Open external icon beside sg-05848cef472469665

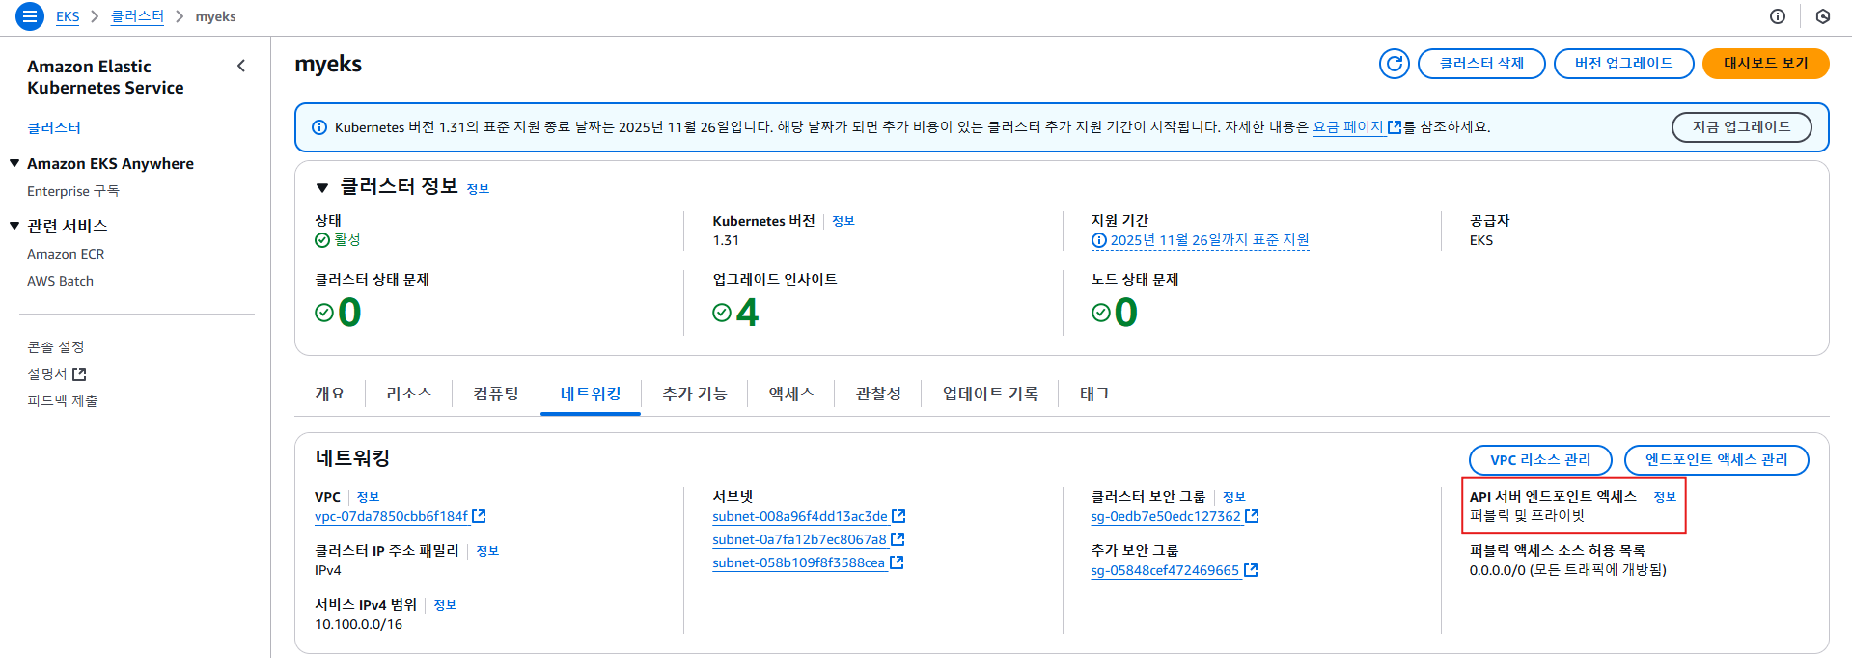(1251, 570)
